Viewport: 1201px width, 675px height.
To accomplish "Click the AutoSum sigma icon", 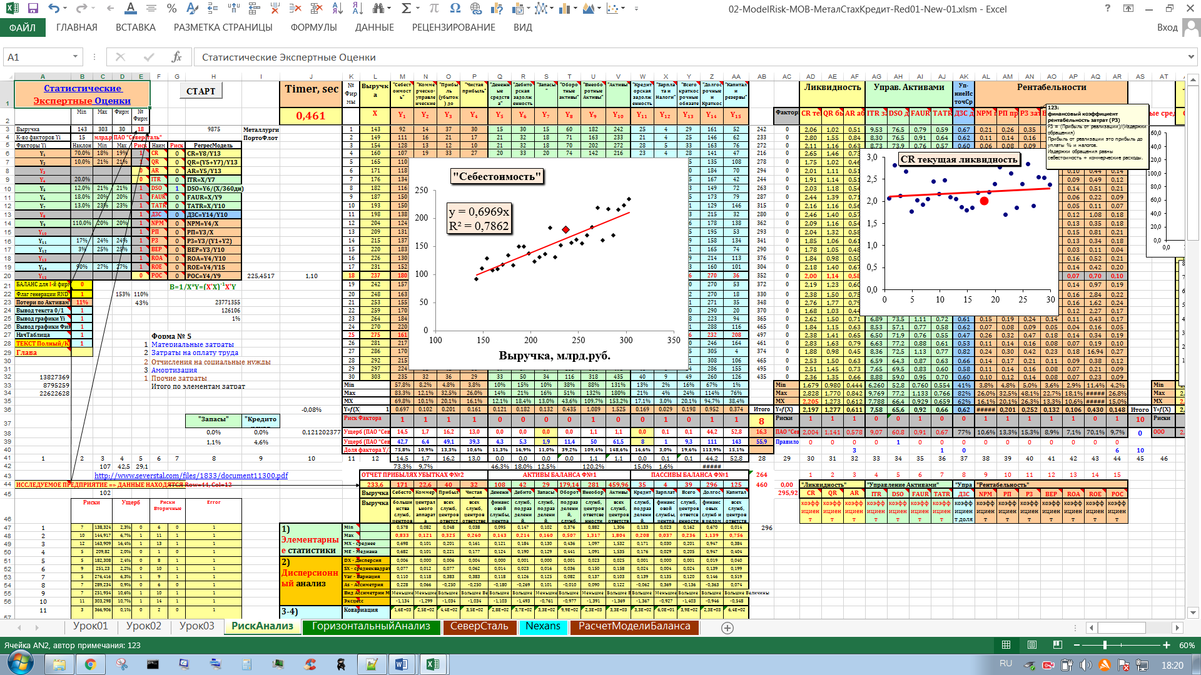I will tap(407, 9).
